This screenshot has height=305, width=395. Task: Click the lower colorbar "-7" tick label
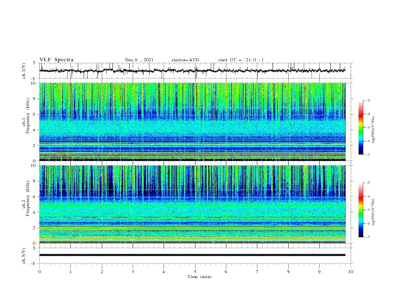(368, 237)
